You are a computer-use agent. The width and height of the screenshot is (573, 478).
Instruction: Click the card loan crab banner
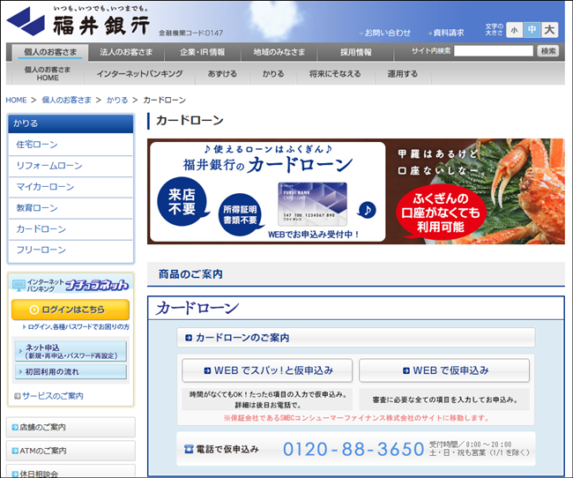pos(356,191)
